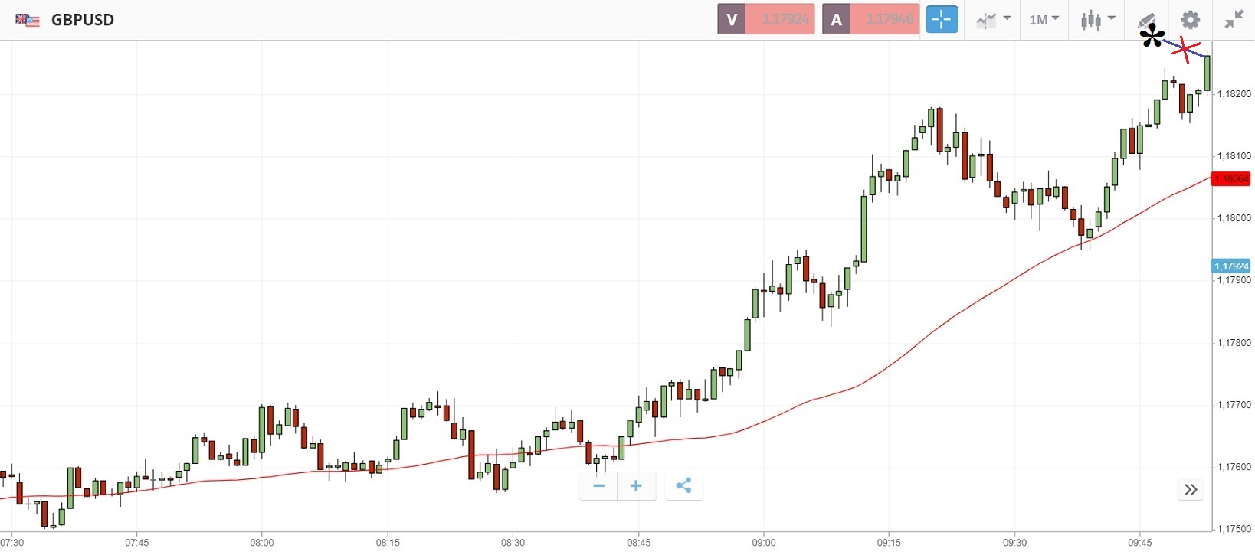The width and height of the screenshot is (1255, 555).
Task: Click the red X drawing marker
Action: click(x=1186, y=50)
